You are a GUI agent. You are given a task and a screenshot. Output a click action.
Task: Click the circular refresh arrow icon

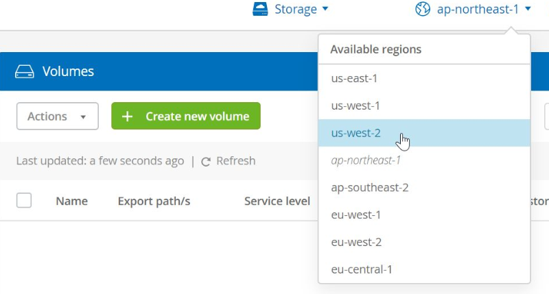[206, 162]
